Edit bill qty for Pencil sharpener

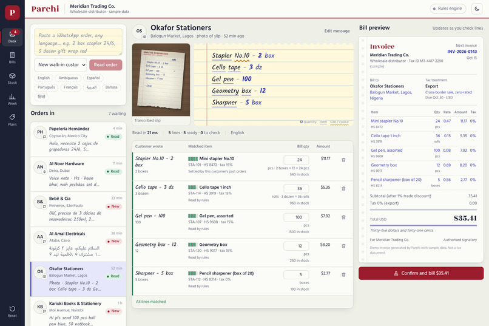296,274
